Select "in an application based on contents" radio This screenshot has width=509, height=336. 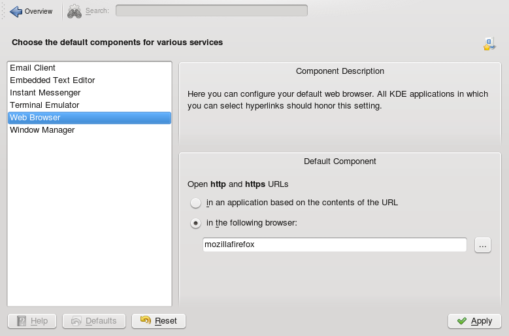pyautogui.click(x=195, y=203)
